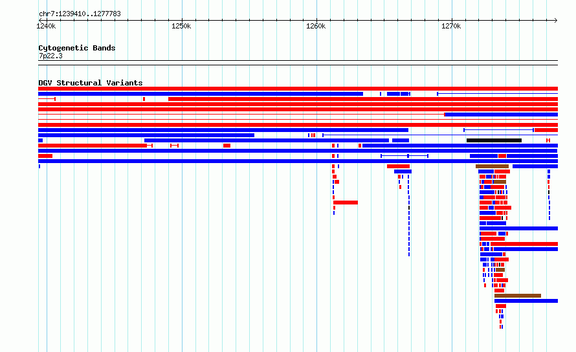This screenshot has height=352, width=576.
Task: Click the 1270k ruler label
Action: pos(451,26)
